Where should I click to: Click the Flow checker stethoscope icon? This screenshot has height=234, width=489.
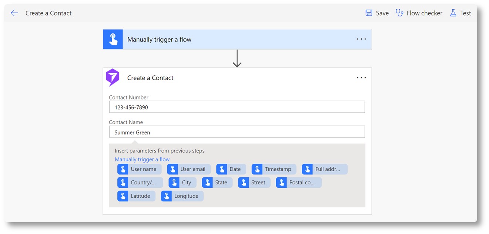pyautogui.click(x=399, y=13)
